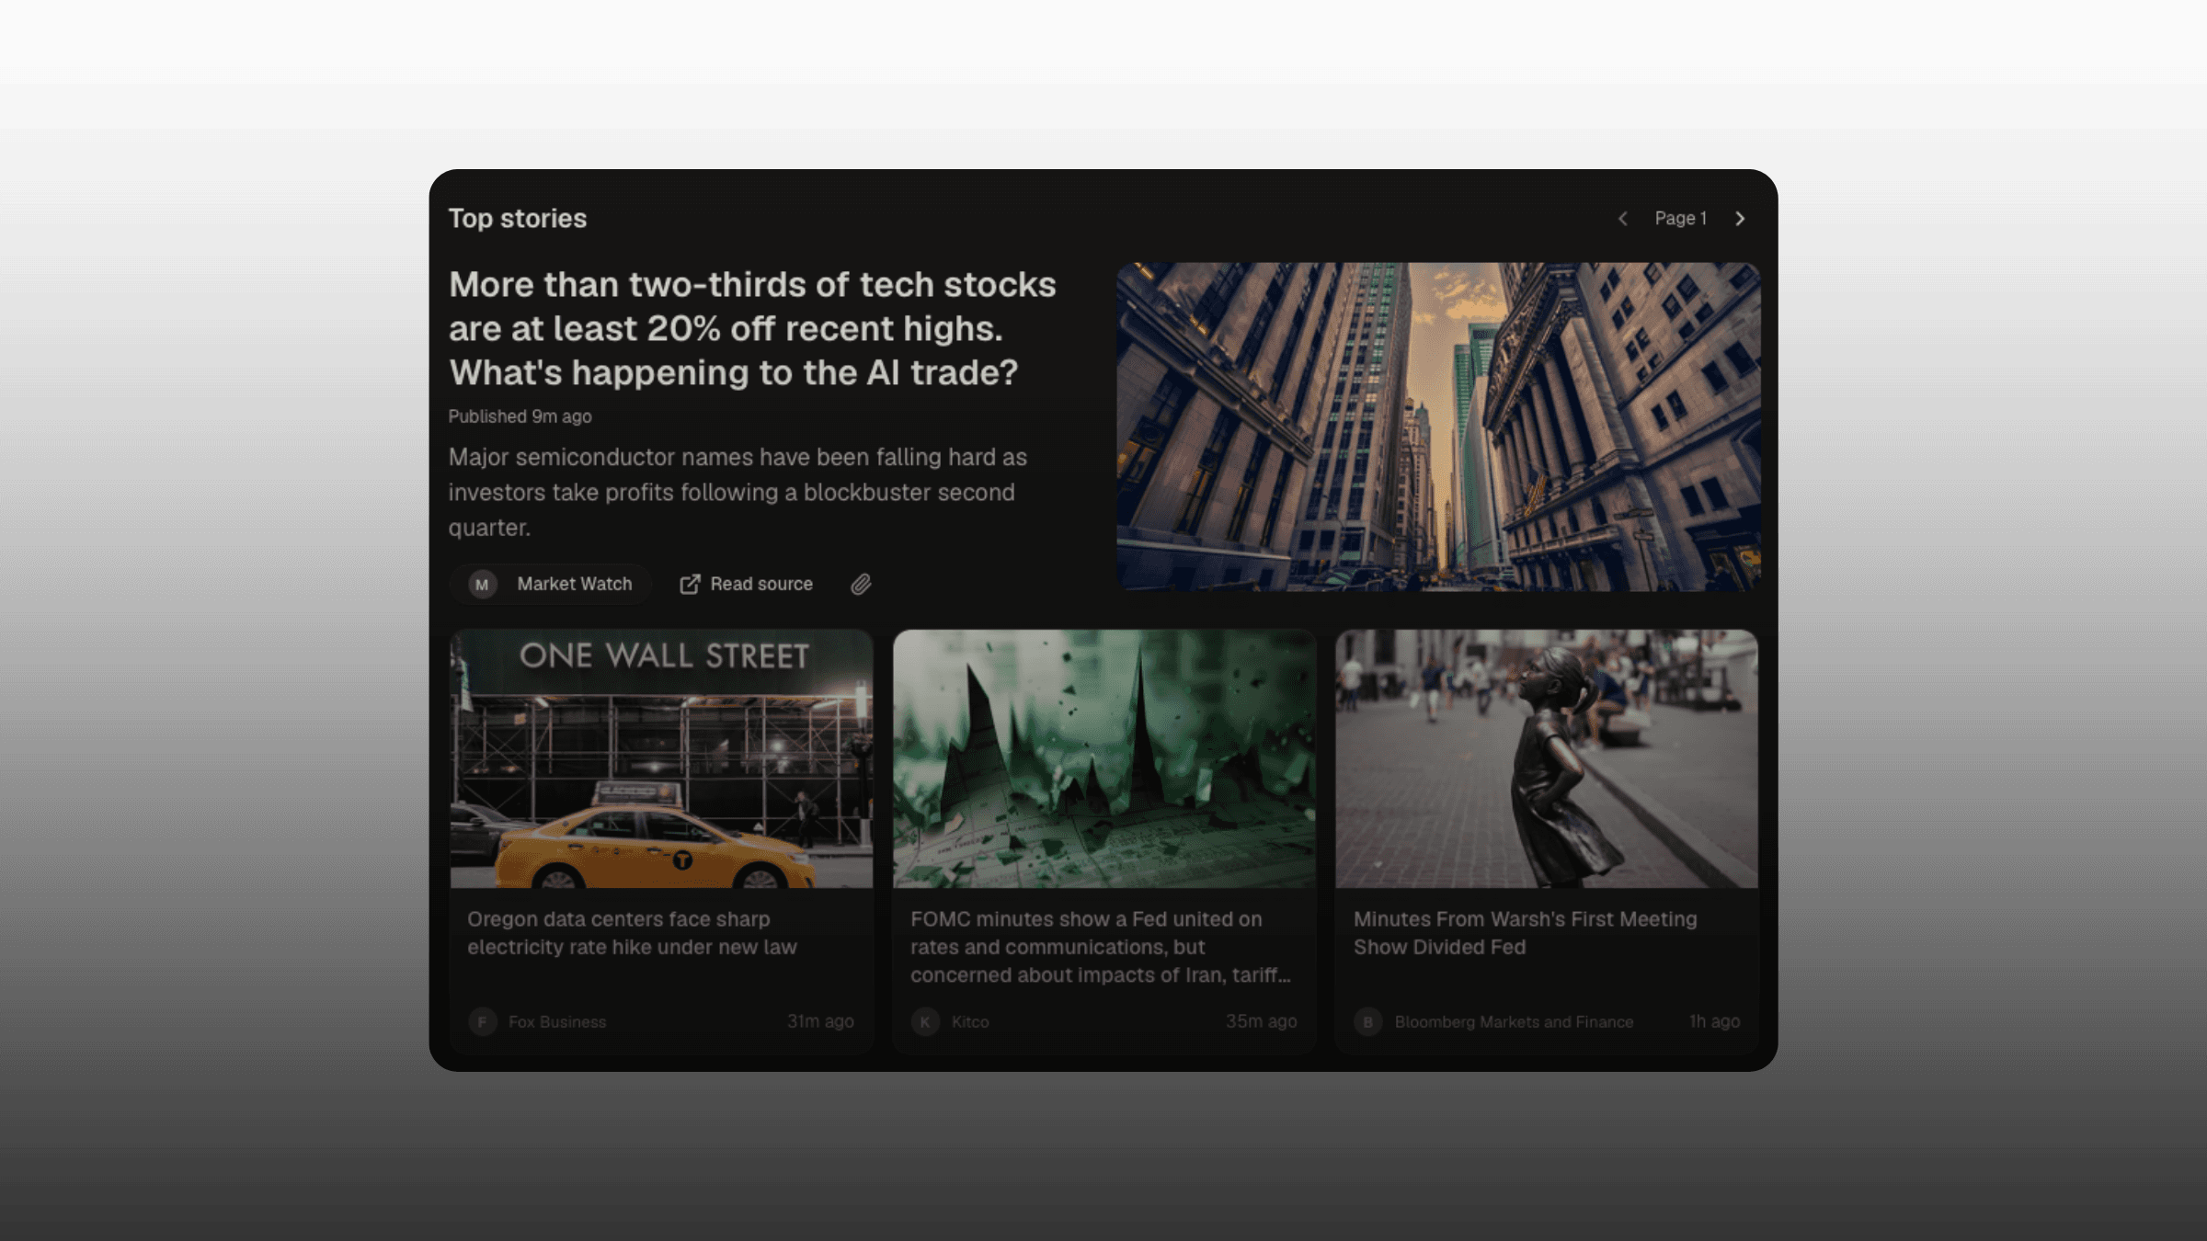
Task: Click the 'Fox Business' source name
Action: [557, 1022]
